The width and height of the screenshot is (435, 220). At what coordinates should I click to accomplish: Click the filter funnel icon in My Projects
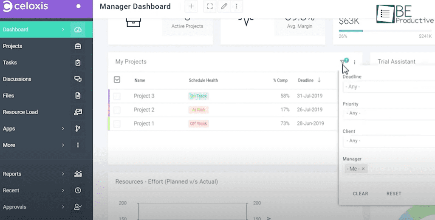pyautogui.click(x=343, y=62)
